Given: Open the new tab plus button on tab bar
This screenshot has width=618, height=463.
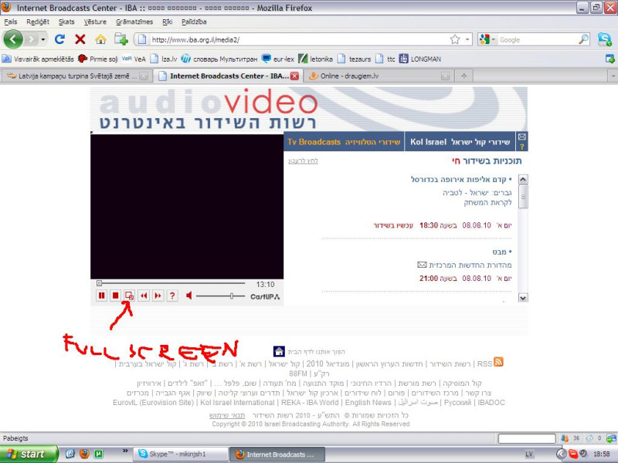Looking at the screenshot, I should point(464,76).
